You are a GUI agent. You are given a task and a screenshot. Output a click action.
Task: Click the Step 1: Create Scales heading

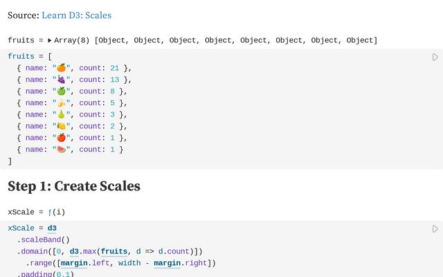74,186
